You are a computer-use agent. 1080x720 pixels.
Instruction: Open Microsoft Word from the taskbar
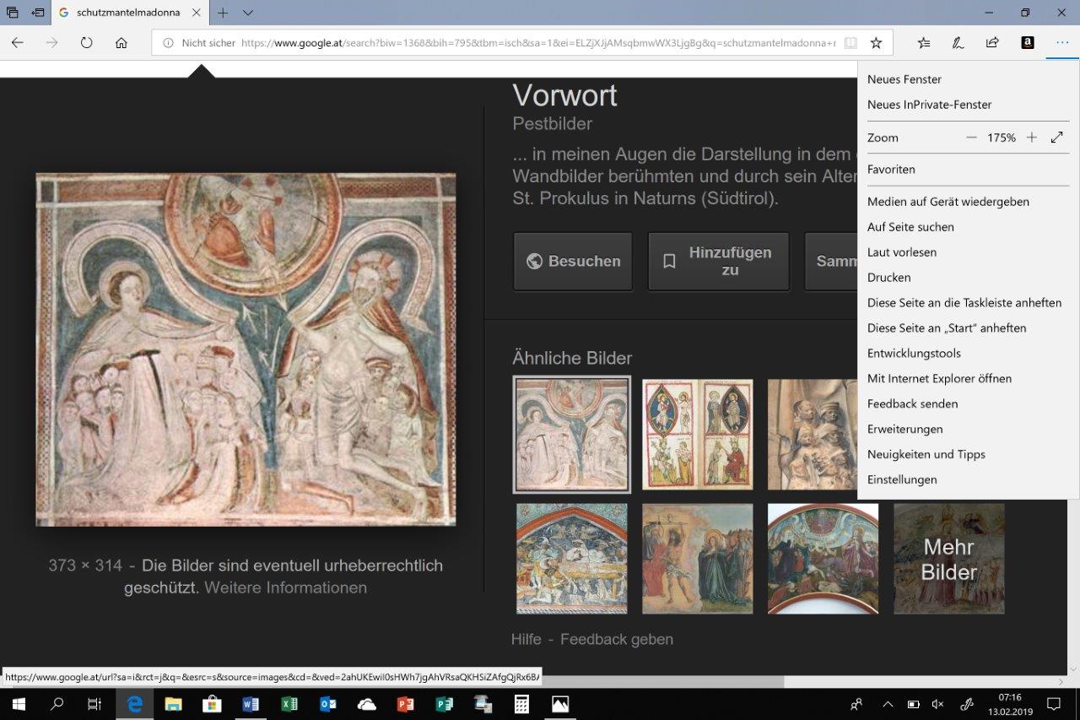251,704
